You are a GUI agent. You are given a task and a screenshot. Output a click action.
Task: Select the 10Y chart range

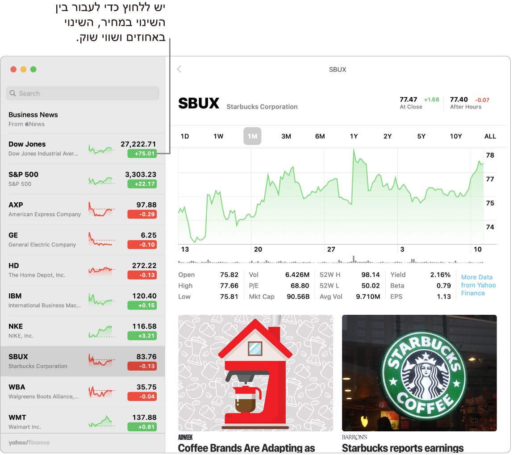click(x=456, y=136)
